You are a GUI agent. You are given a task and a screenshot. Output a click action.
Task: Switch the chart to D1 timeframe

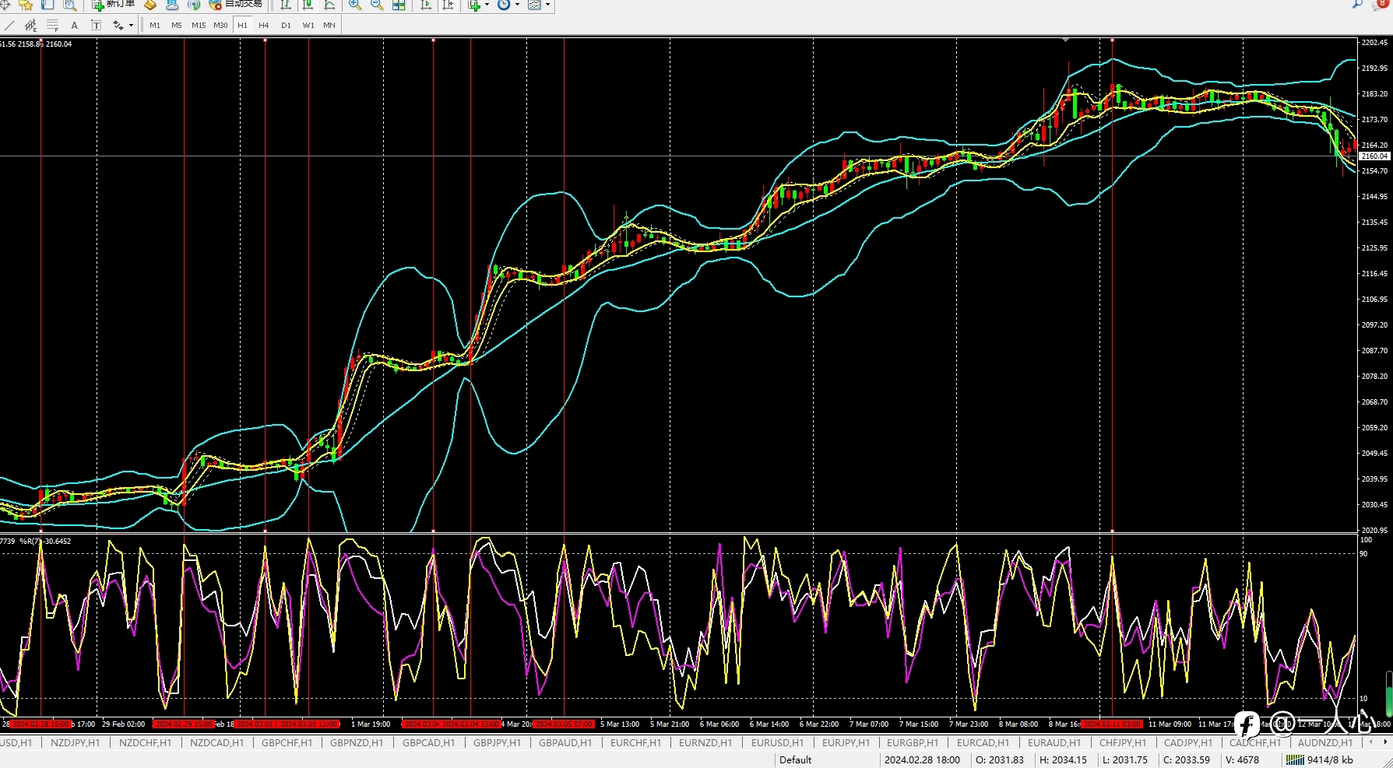[x=286, y=26]
